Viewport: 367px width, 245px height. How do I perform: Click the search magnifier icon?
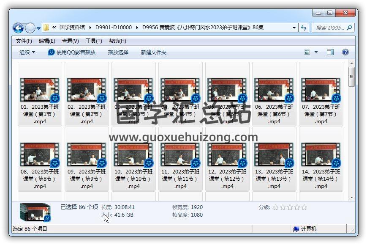pos(349,28)
